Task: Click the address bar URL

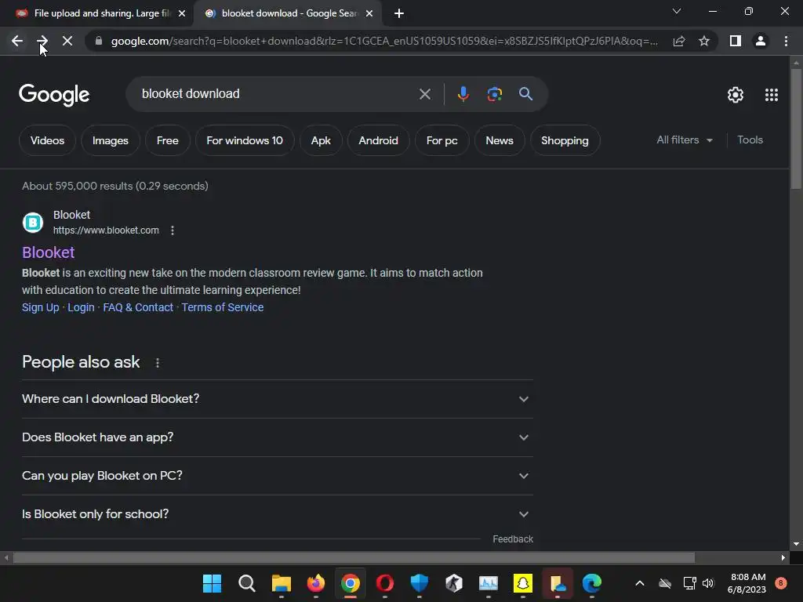Action: [x=384, y=41]
